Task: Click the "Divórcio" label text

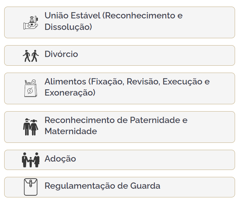Action: pyautogui.click(x=61, y=55)
